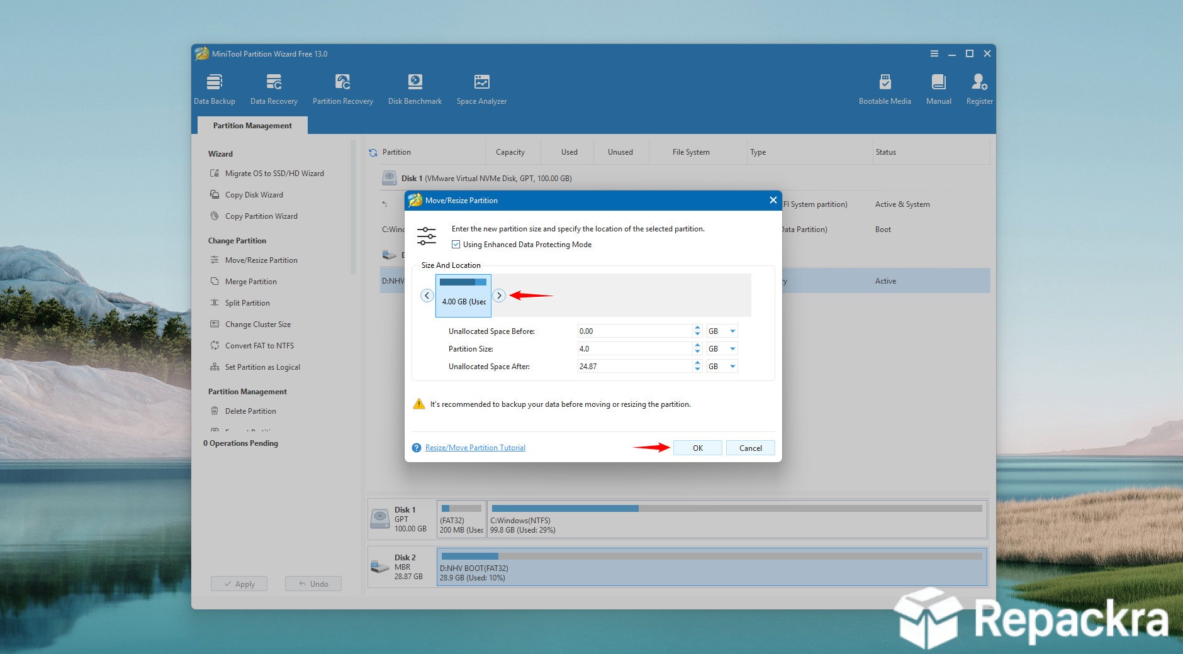Toggle Using Enhanced Data Protecting Mode checkbox
Viewport: 1183px width, 654px height.
coord(456,245)
